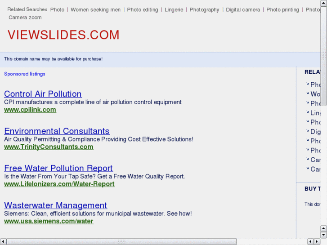This screenshot has width=327, height=245.
Task: Visit www.usa.siemens.com/water link
Action: point(49,221)
